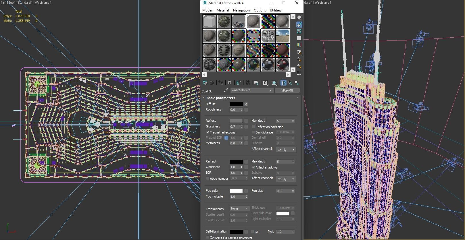The height and width of the screenshot is (240, 465).
Task: Click Make Preview filmstrip icon
Action: pos(299,52)
